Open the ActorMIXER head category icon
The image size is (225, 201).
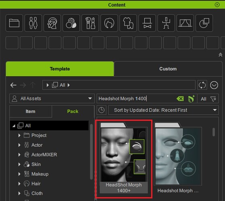52,23
